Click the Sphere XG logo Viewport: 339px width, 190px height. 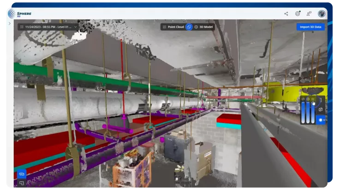(19, 14)
